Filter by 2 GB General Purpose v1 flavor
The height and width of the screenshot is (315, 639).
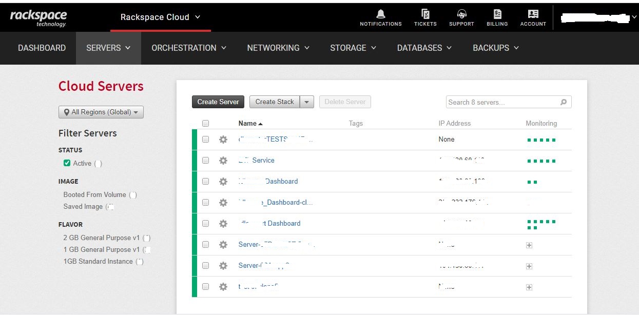[101, 238]
